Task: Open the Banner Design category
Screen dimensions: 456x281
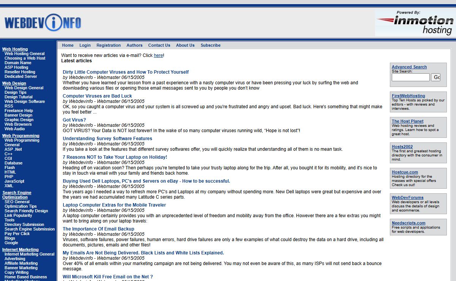Action: pos(19,115)
